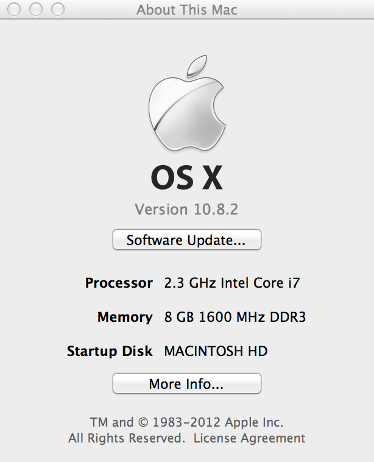Click the zoom window button
The height and width of the screenshot is (462, 374).
click(x=58, y=9)
